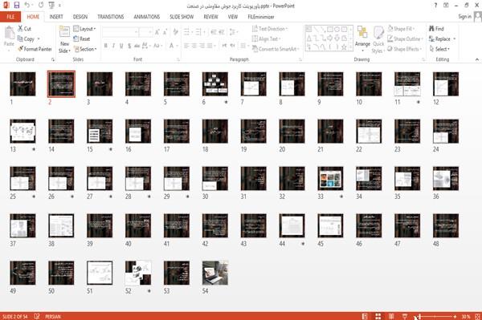Image resolution: width=482 pixels, height=320 pixels.
Task: Toggle Align Right paragraph button
Action: click(x=202, y=46)
